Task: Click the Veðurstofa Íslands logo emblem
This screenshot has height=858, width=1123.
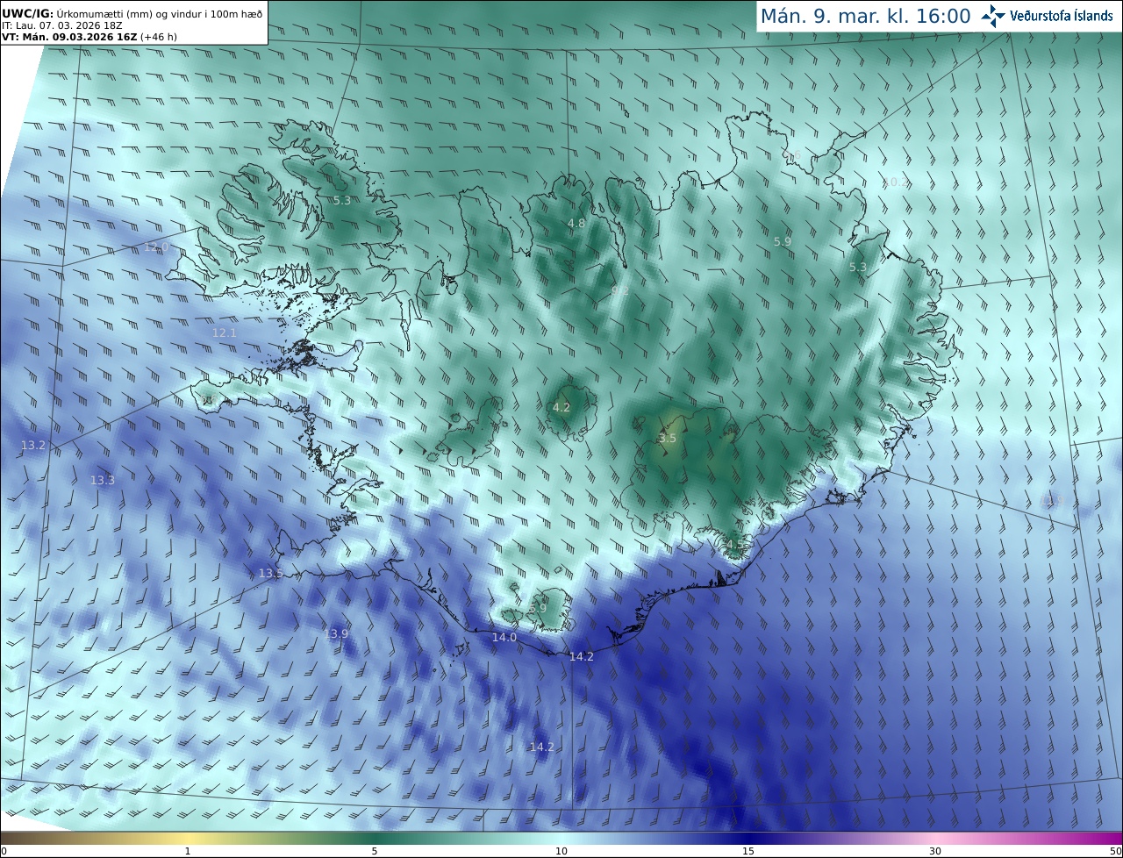Action: 994,16
